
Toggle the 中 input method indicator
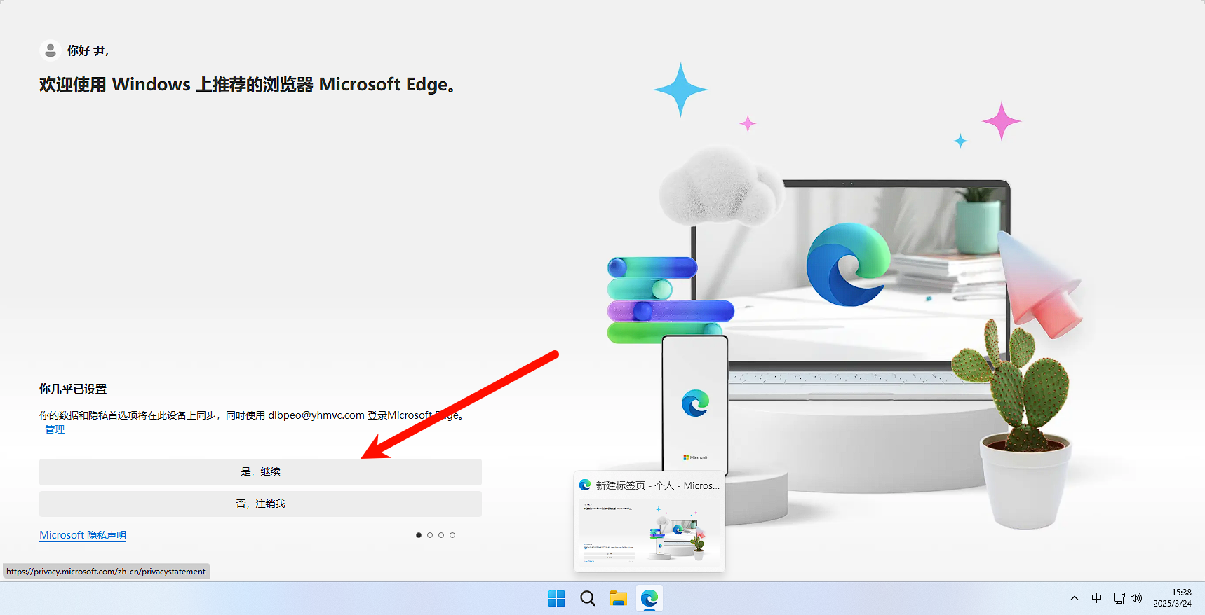click(x=1097, y=598)
